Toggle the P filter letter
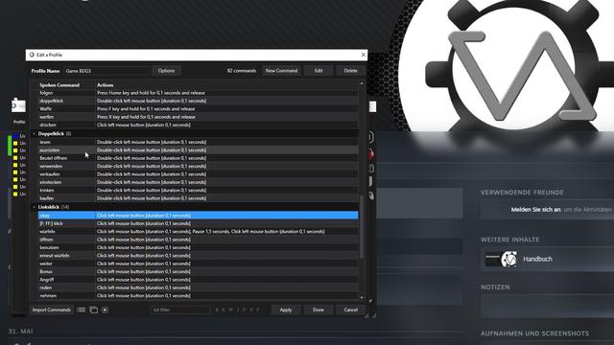This screenshot has width=614, height=345. pyautogui.click(x=244, y=310)
